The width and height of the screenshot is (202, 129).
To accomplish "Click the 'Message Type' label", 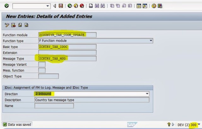I will point(13,59).
